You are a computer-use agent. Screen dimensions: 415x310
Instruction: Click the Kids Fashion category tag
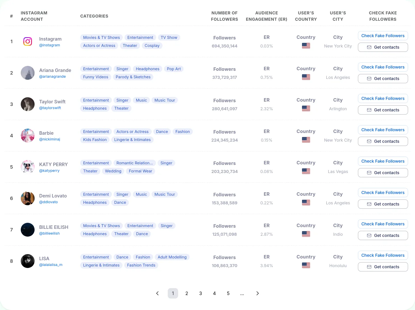tap(95, 140)
